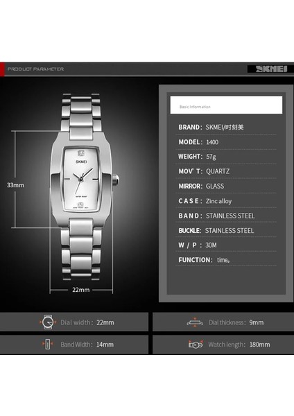Click the SKMEI logo on watch dial
Screen dimensions: 294x416
81,162
